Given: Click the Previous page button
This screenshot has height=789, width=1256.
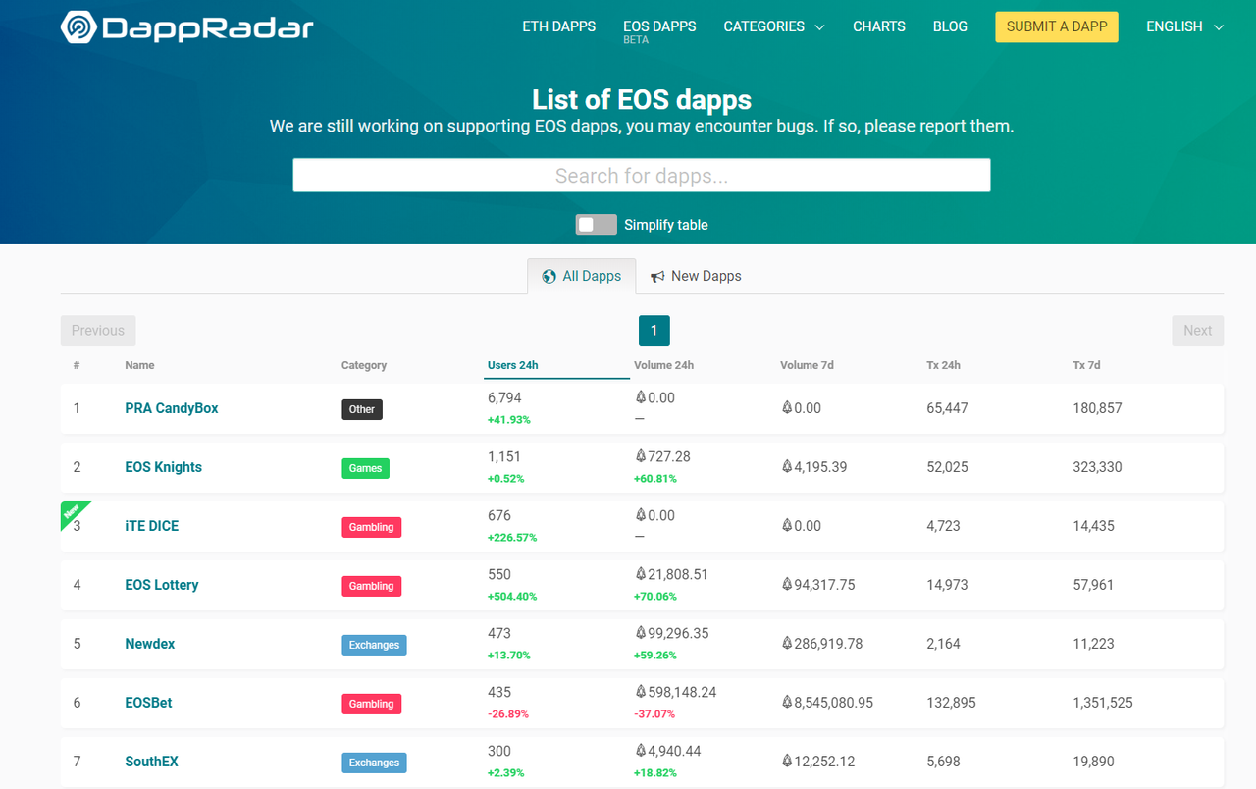Looking at the screenshot, I should [x=98, y=331].
